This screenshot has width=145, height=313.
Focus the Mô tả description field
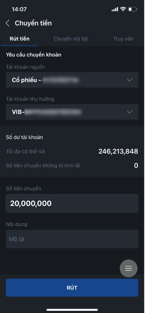pos(72,239)
